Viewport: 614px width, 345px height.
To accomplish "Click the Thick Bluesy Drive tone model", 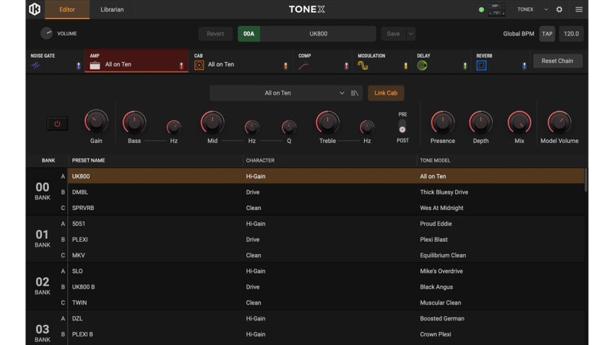I will pyautogui.click(x=444, y=192).
